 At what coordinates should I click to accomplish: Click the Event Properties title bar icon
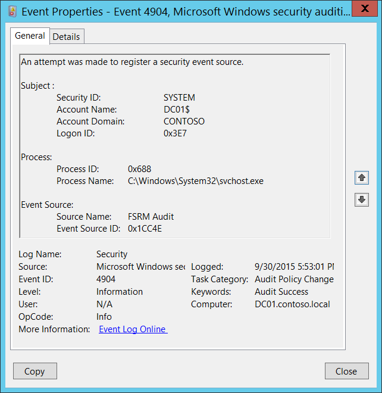[x=12, y=10]
